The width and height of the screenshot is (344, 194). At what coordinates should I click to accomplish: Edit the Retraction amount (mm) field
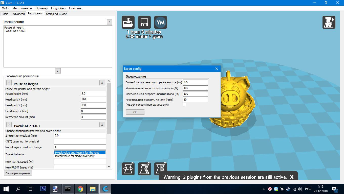(x=93, y=117)
